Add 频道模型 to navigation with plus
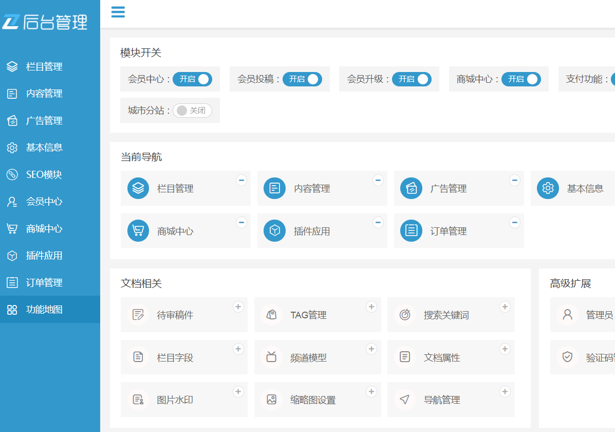This screenshot has height=432, width=615. tap(371, 349)
